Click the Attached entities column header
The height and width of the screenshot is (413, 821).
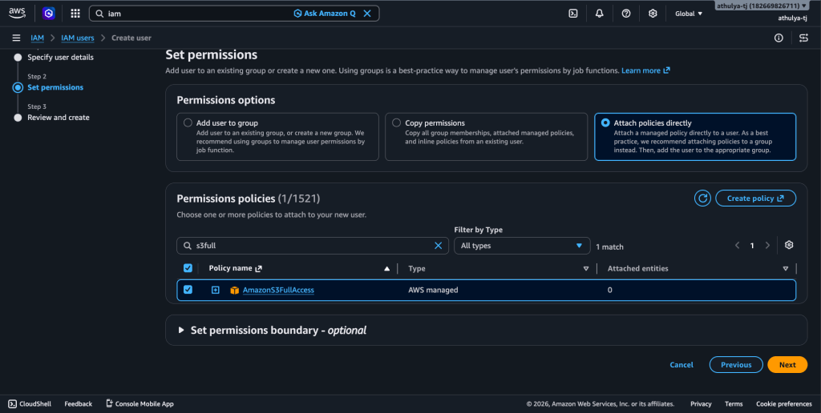(637, 269)
